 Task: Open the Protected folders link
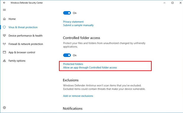(x=73, y=64)
